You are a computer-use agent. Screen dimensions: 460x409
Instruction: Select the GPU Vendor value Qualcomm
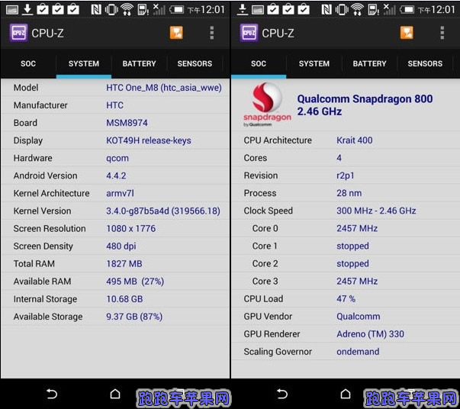coord(359,316)
